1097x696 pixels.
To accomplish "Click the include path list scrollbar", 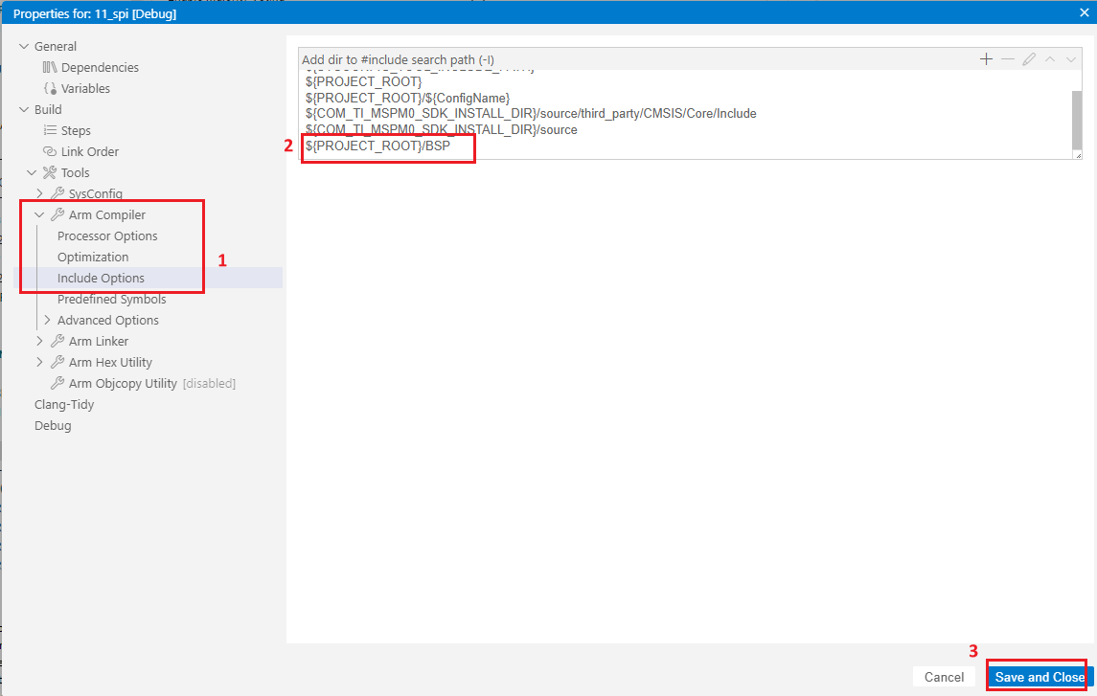I will [x=1077, y=119].
